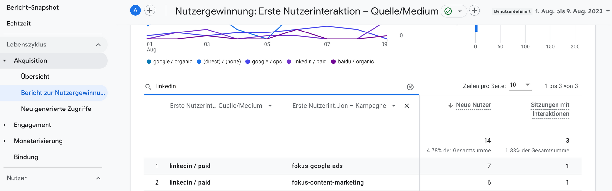This screenshot has height=191, width=612.
Task: Open the Quelle/Medium column dropdown
Action: point(270,105)
